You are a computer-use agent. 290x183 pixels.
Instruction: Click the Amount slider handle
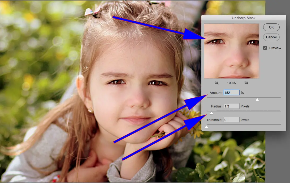[257, 100]
